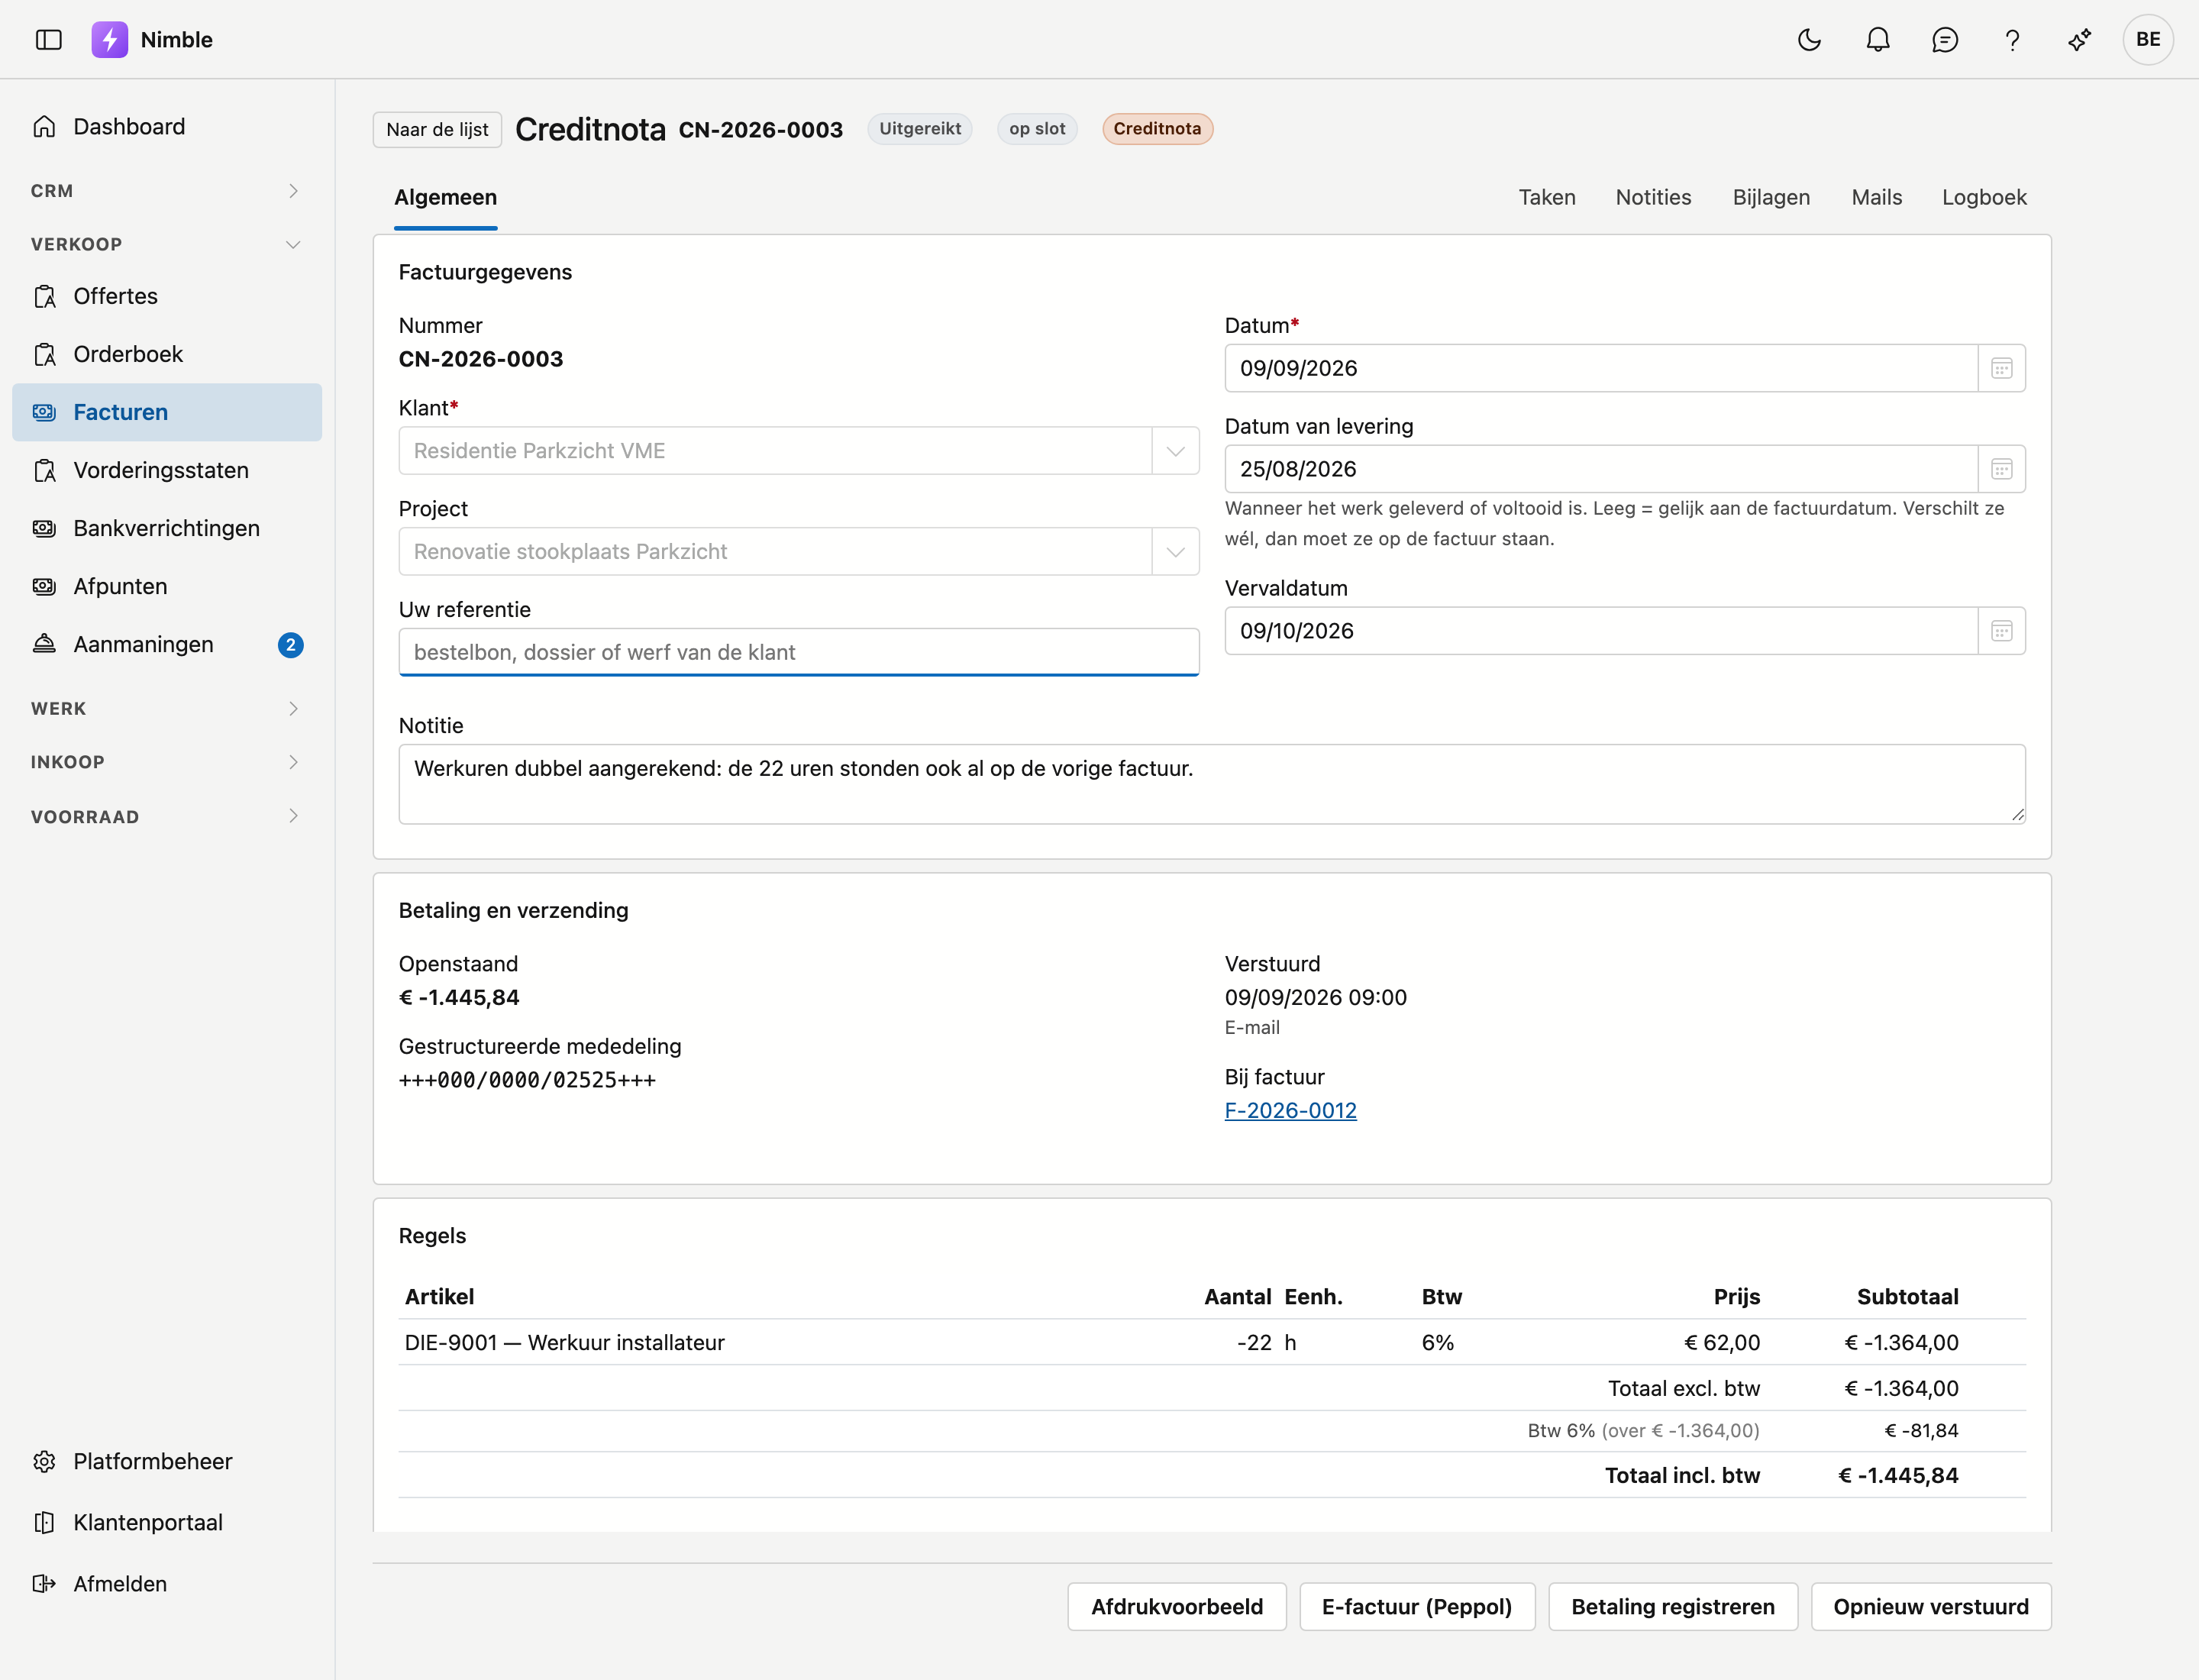The image size is (2199, 1680).
Task: Open the help question mark
Action: point(2012,39)
